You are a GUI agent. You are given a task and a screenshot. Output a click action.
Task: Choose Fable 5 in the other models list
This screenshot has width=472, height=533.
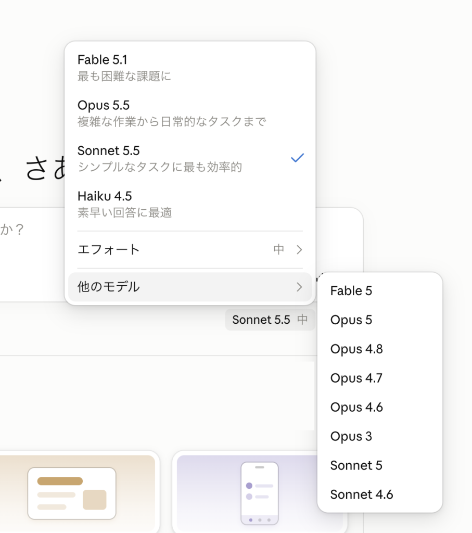pos(380,291)
